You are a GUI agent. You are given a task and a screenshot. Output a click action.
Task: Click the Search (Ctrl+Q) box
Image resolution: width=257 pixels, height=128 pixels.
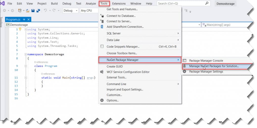tap(183, 4)
